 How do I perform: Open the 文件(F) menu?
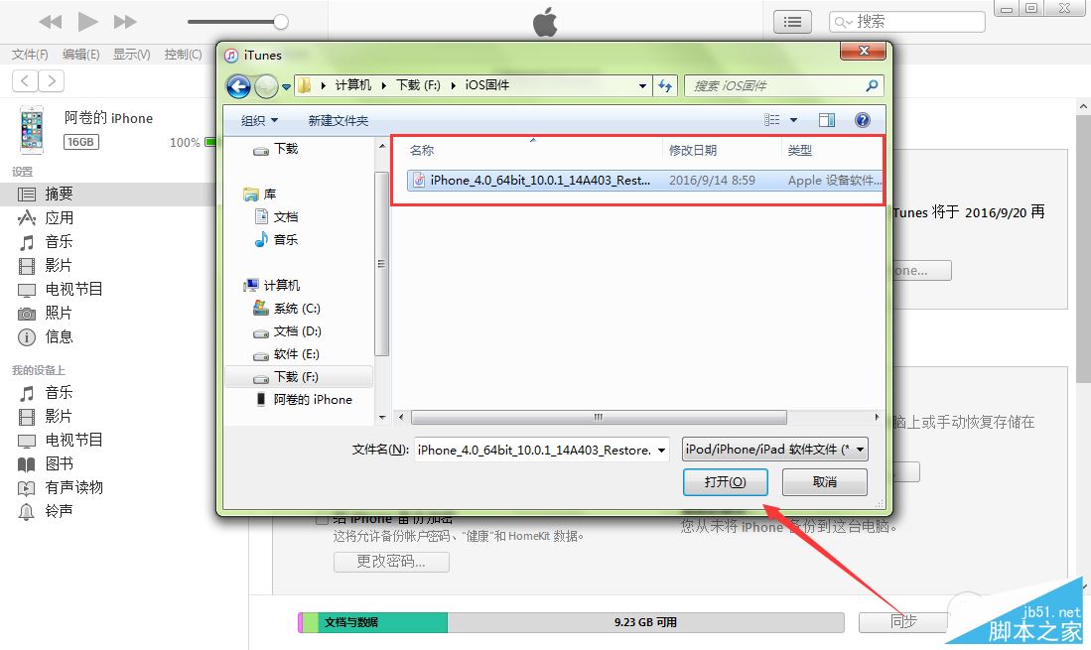30,55
